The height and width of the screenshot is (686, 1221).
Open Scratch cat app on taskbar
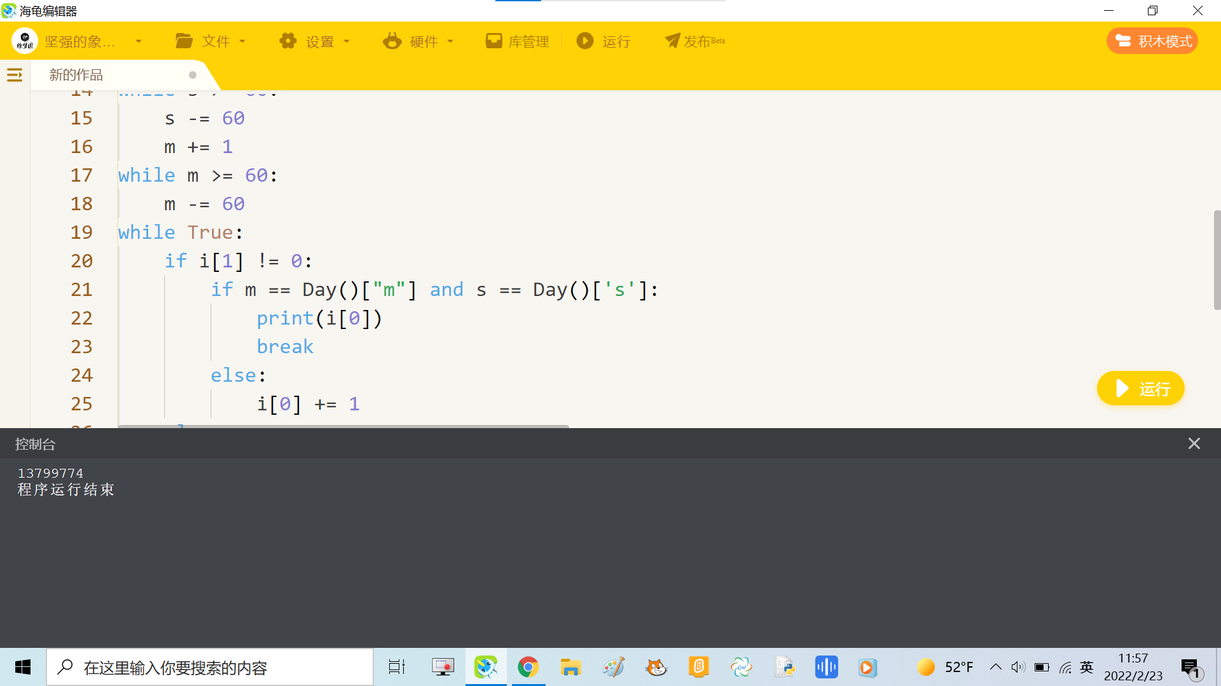656,667
